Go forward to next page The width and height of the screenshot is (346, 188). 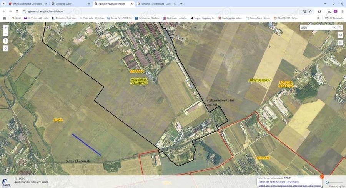pos(10,11)
